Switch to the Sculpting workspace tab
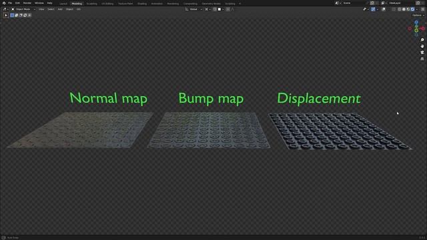This screenshot has width=427, height=240. point(92,3)
